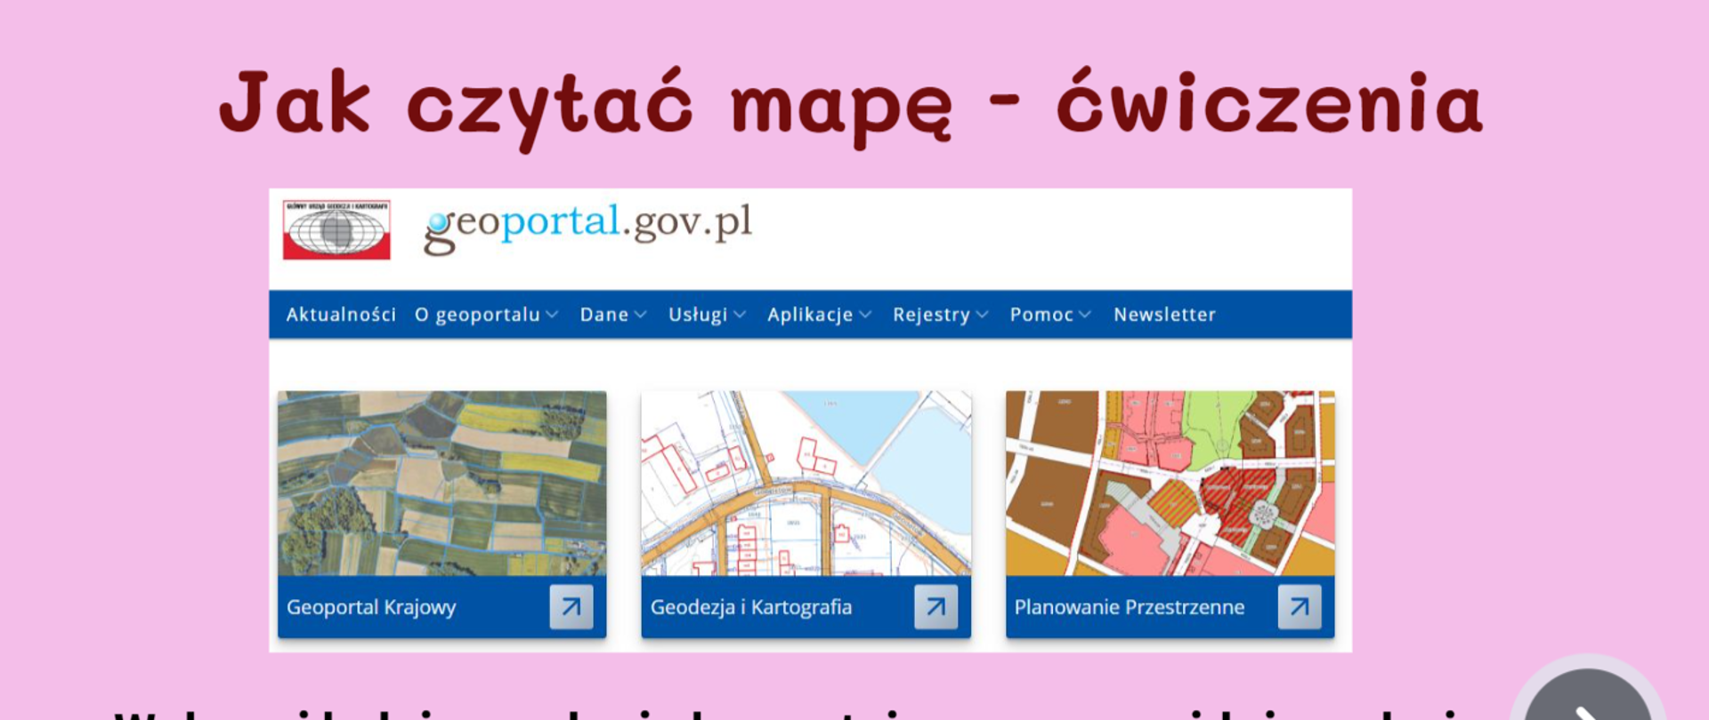This screenshot has height=720, width=1709.
Task: Expand the Dane dropdown menu
Action: (x=613, y=315)
